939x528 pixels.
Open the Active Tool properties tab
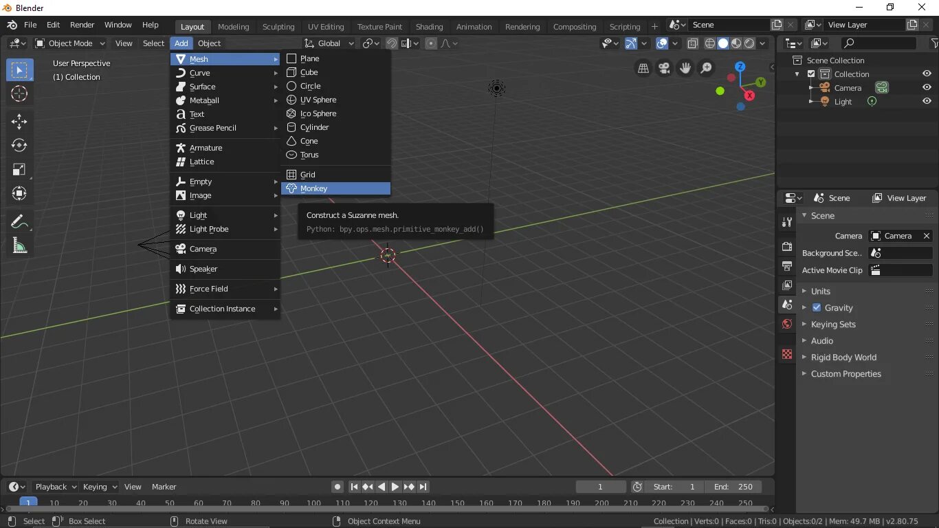[787, 222]
